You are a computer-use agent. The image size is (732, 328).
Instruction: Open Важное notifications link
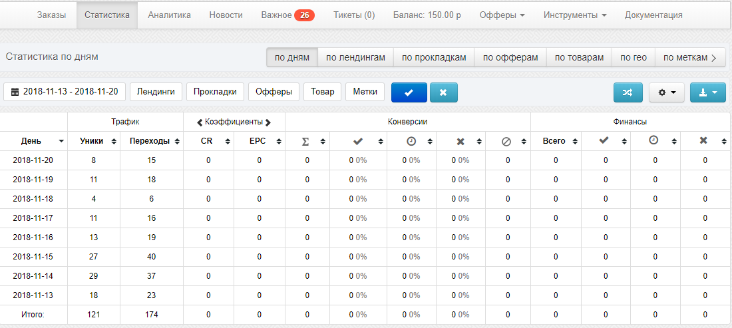coord(287,15)
